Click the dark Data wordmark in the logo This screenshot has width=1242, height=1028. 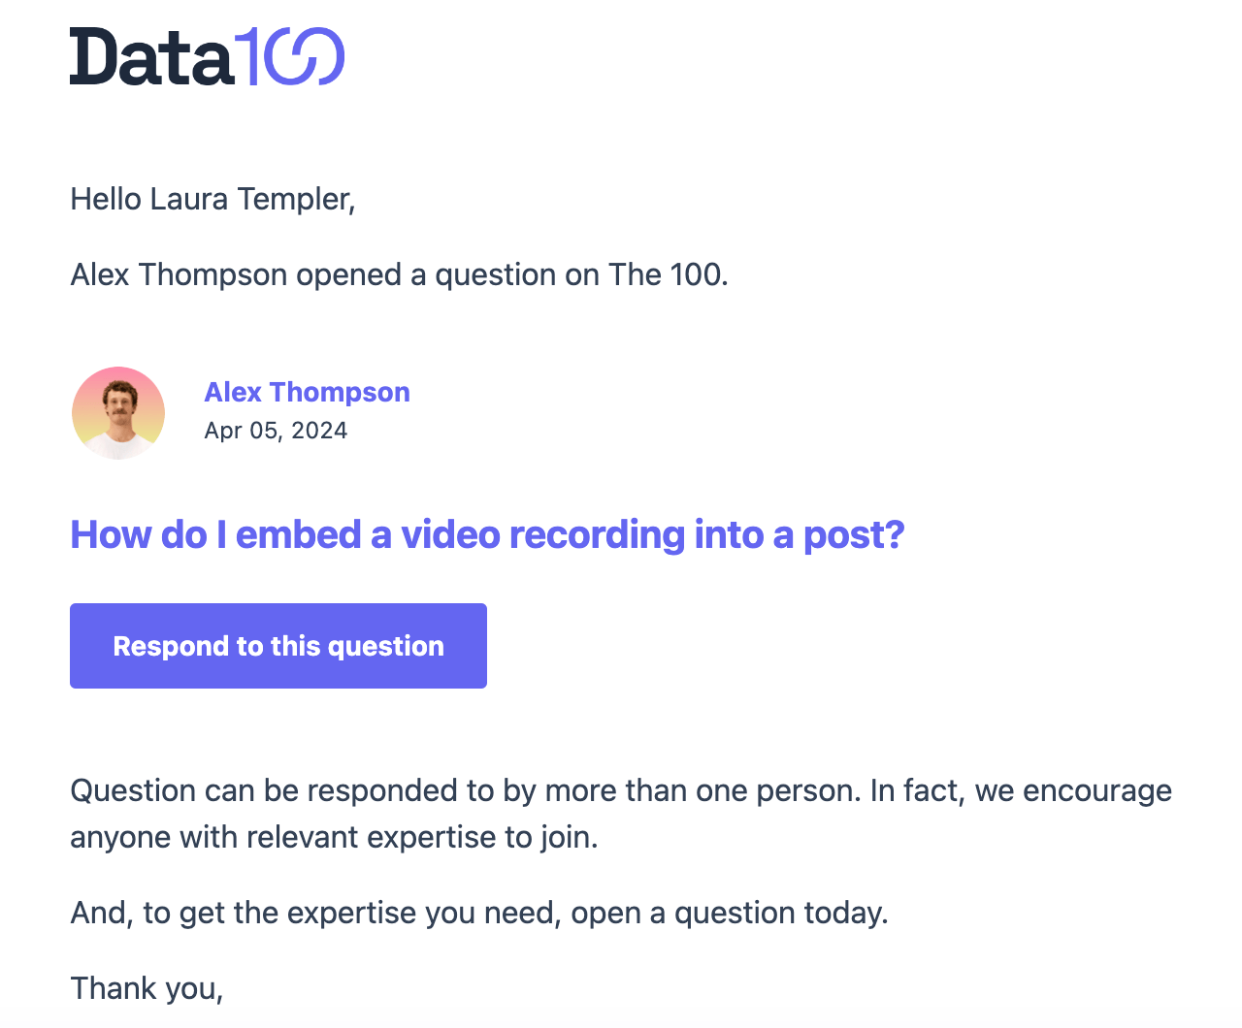tap(151, 58)
